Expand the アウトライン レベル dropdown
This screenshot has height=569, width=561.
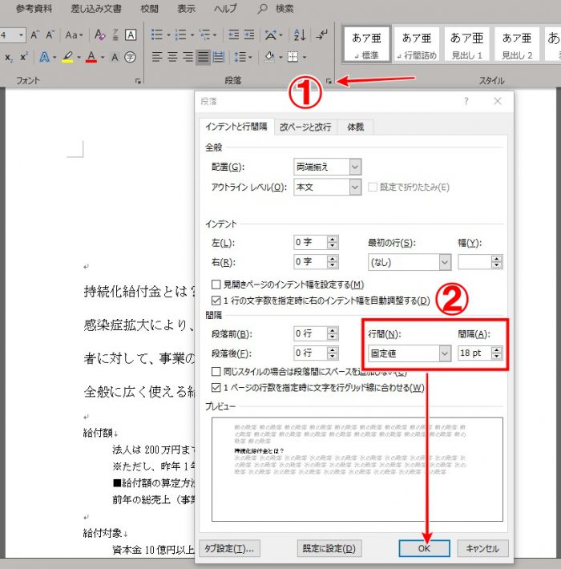(x=355, y=187)
